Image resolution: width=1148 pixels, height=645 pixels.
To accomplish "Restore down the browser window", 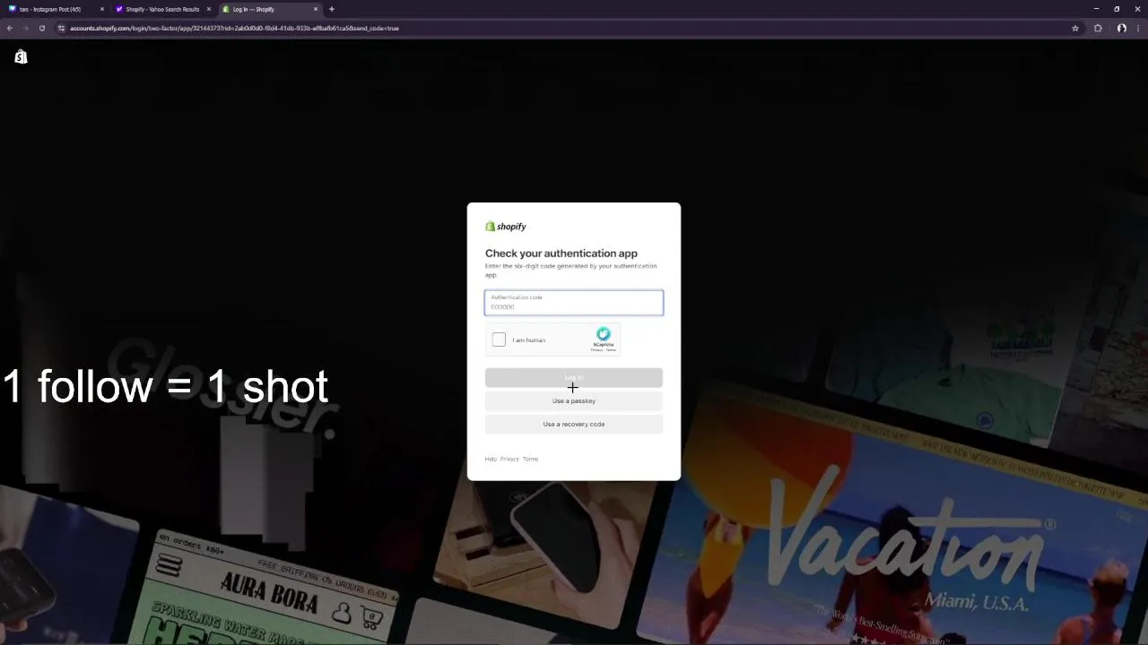I will tap(1117, 9).
